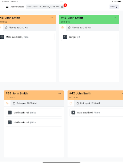This screenshot has height=164, width=123.
Task: Open more options for order 45
Action: (x=52, y=18)
